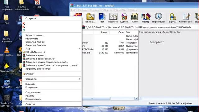Click the Удалить toolbar icon in WinRAR
Viewport: 199px width, 112px height.
pos(124,18)
